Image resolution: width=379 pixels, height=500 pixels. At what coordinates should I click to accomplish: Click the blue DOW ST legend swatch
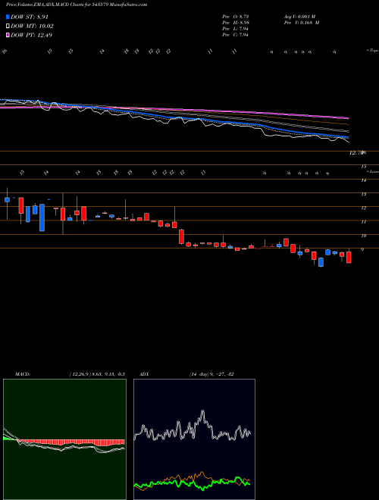click(8, 17)
